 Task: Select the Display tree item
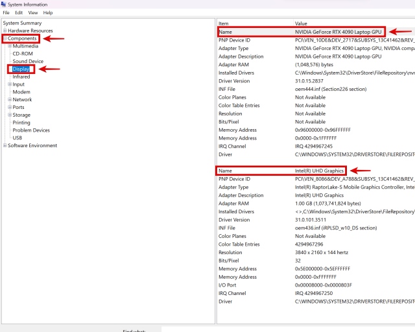click(21, 69)
